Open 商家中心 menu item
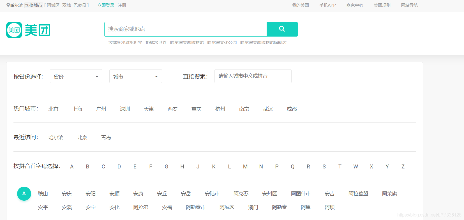The image size is (464, 220). (x=355, y=5)
